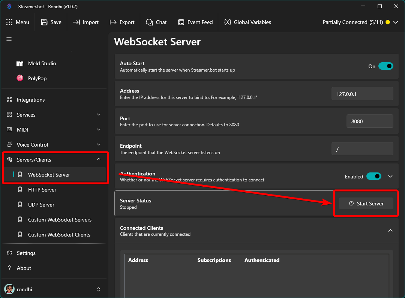Click the WebSocket Server device icon
This screenshot has width=405, height=298.
[20, 175]
